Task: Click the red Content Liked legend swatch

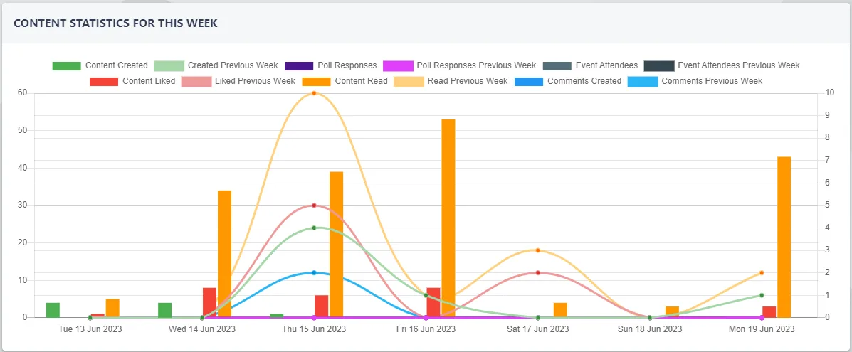Action: click(x=105, y=82)
